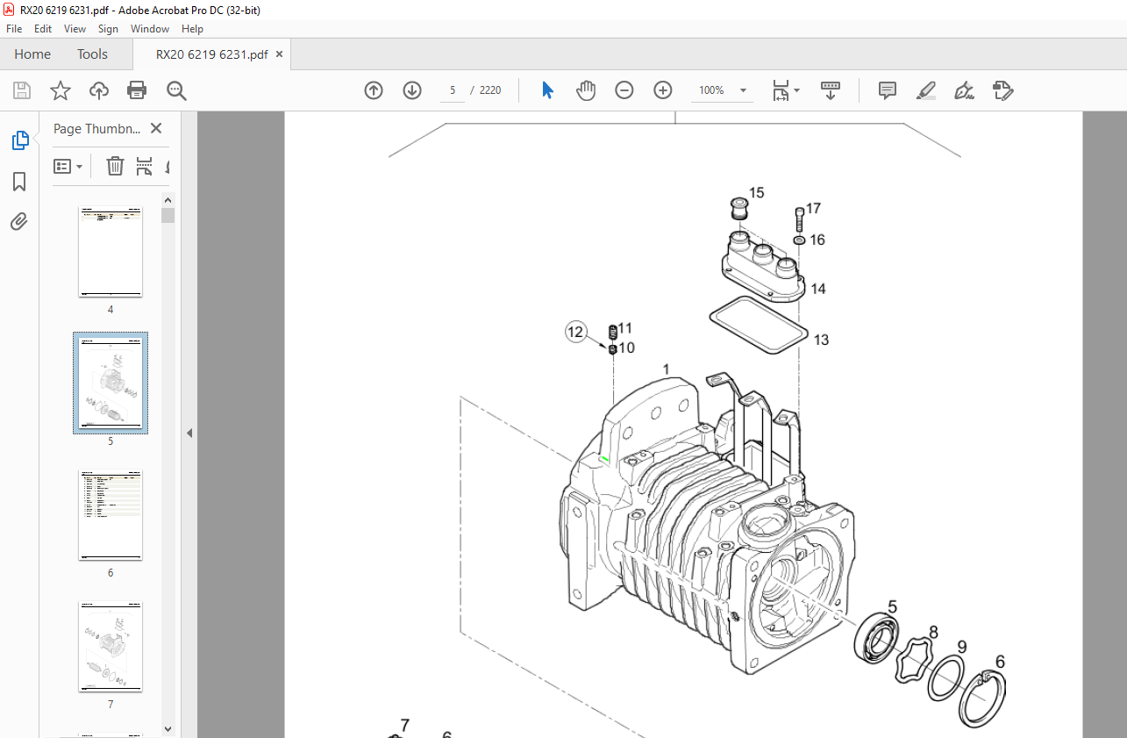Select the RX20 6219 6231.pdf document tab

pyautogui.click(x=211, y=54)
